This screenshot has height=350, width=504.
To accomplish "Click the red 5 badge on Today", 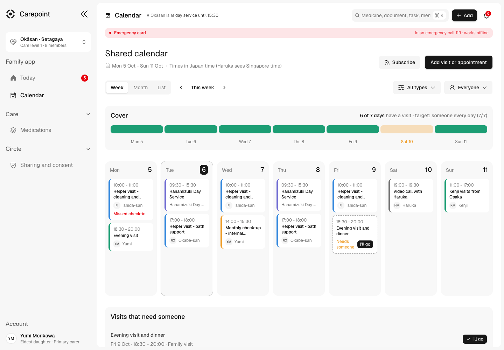I will pos(85,78).
